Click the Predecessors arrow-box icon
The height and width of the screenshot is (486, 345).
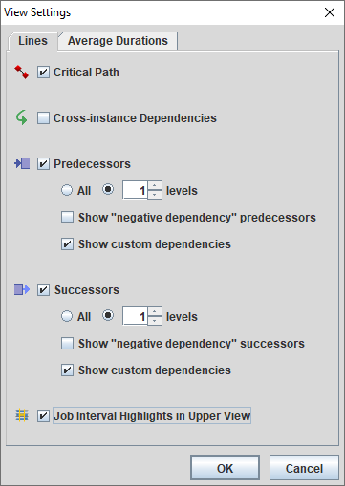(x=22, y=163)
